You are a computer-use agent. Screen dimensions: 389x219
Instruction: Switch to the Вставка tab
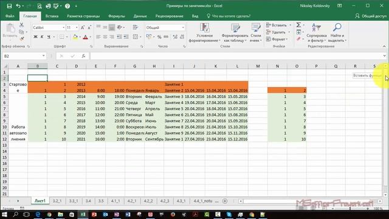(52, 16)
